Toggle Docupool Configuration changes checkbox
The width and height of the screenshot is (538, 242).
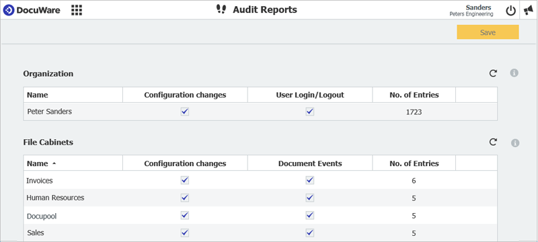point(185,215)
